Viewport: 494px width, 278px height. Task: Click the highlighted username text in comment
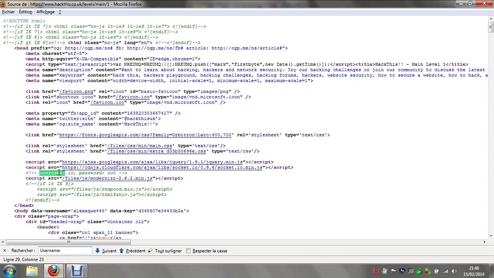tap(52, 173)
